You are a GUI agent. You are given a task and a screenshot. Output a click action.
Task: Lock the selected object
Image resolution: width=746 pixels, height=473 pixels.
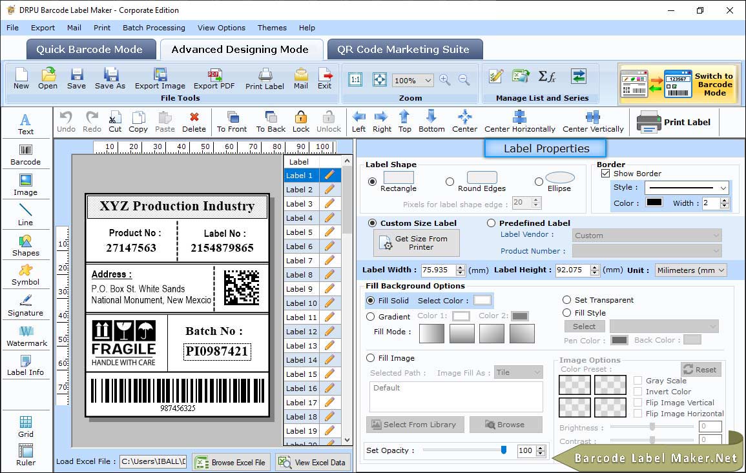point(301,122)
